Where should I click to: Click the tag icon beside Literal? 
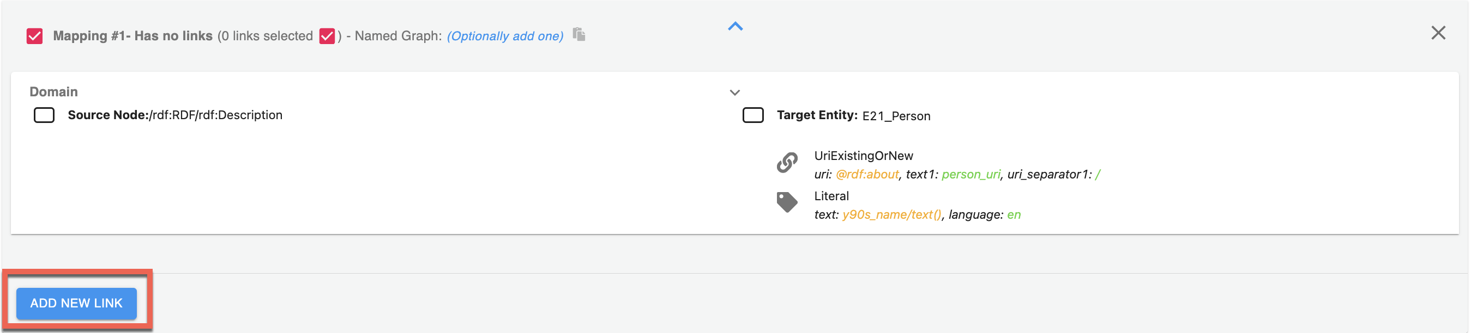[786, 202]
